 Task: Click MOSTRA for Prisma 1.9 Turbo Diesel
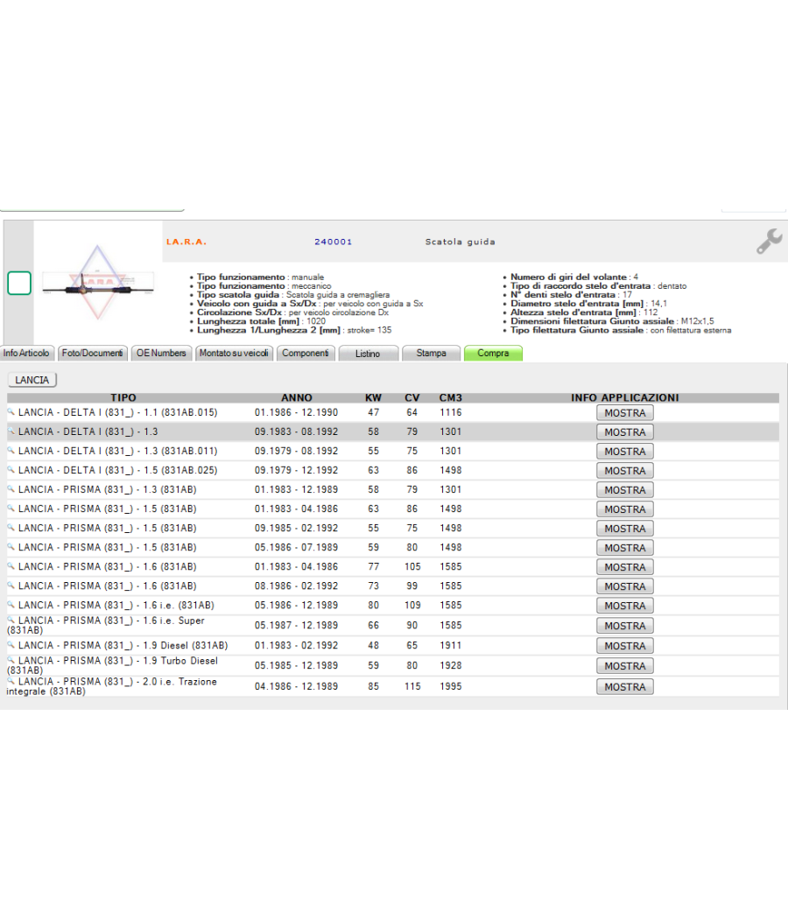point(625,667)
